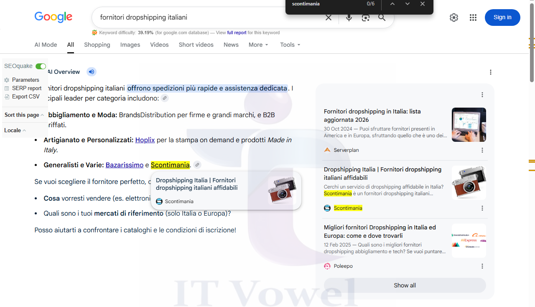Go to next find-in-page match
This screenshot has width=535, height=307.
click(x=408, y=4)
